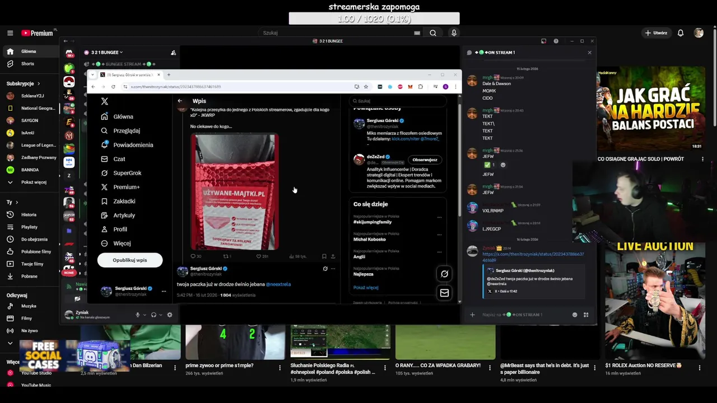Open the #skijumpingfamily trending topic

(373, 222)
